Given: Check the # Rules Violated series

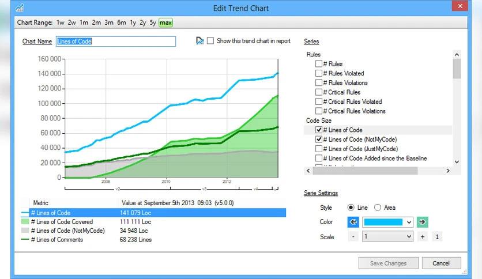Looking at the screenshot, I should point(319,73).
